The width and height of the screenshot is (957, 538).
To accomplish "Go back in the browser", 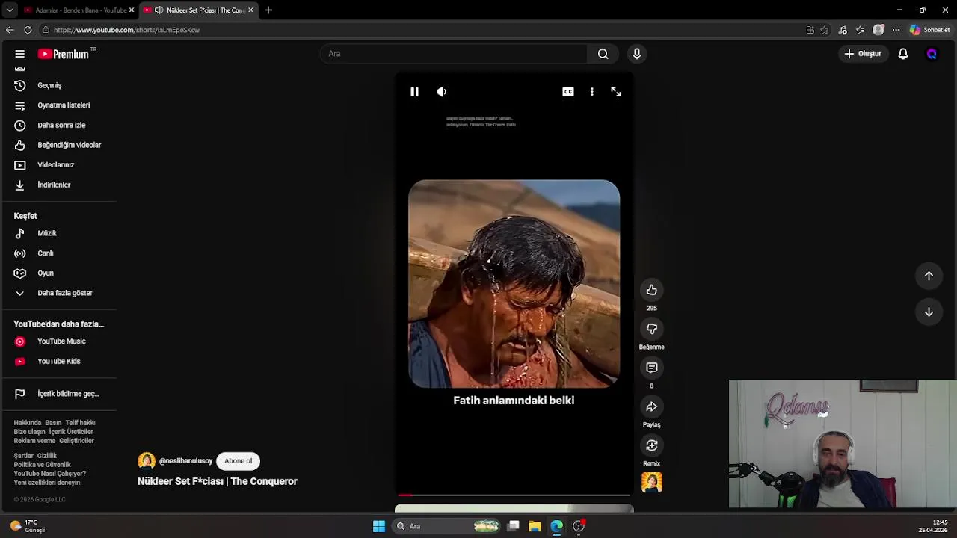I will tap(9, 30).
